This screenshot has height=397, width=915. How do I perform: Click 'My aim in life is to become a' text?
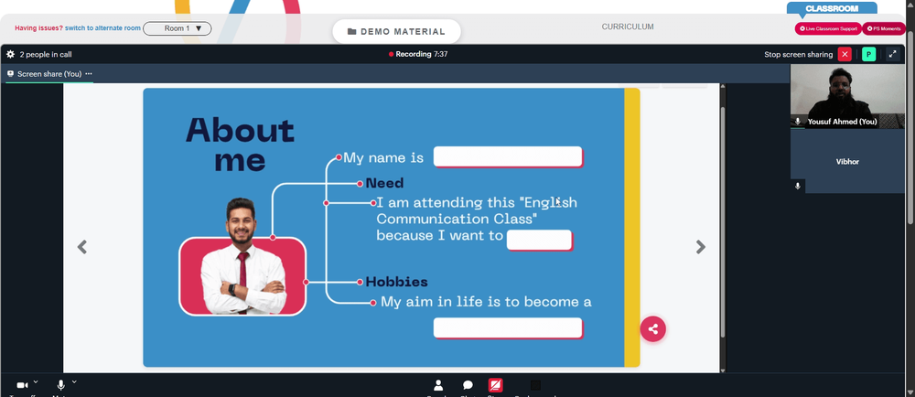[x=486, y=302]
